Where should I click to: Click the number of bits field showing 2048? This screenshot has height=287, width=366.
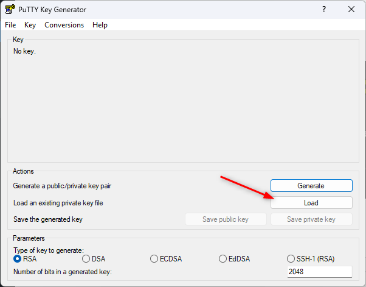[320, 272]
